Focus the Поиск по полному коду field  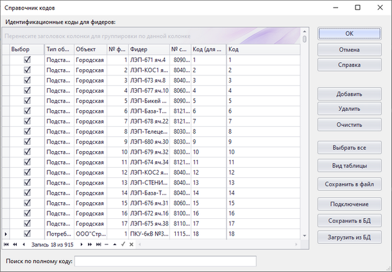coord(166,261)
